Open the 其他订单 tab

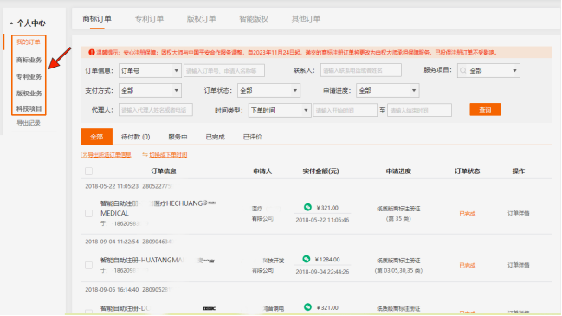[x=306, y=19]
